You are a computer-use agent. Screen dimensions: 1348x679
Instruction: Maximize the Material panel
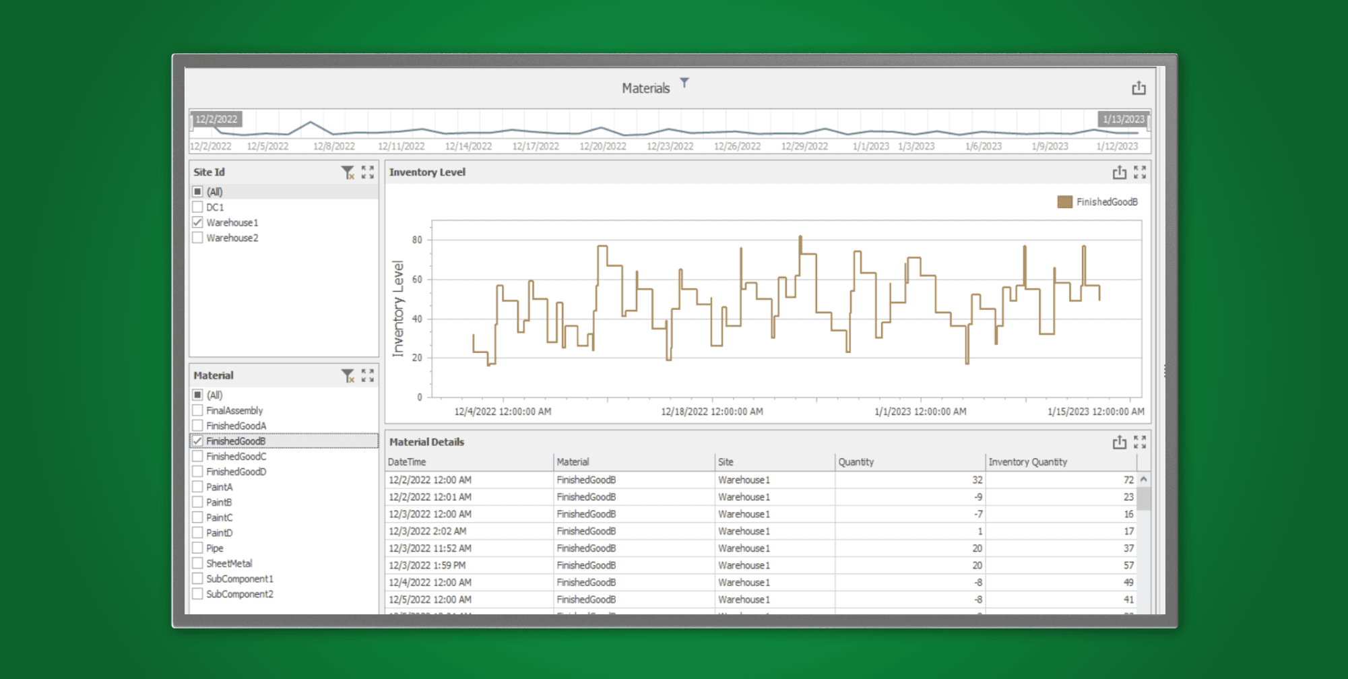(368, 376)
